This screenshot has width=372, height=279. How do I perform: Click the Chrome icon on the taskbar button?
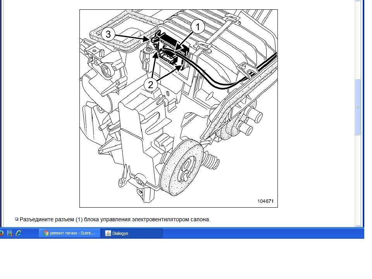click(x=46, y=233)
